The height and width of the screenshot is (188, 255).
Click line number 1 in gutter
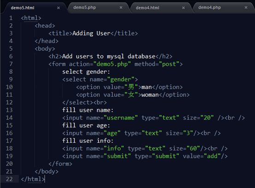[x=11, y=18]
